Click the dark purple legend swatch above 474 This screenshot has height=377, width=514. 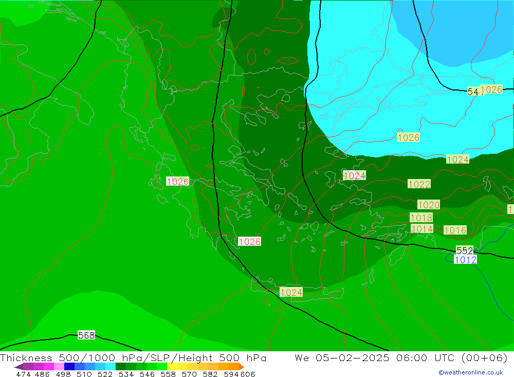(28, 367)
